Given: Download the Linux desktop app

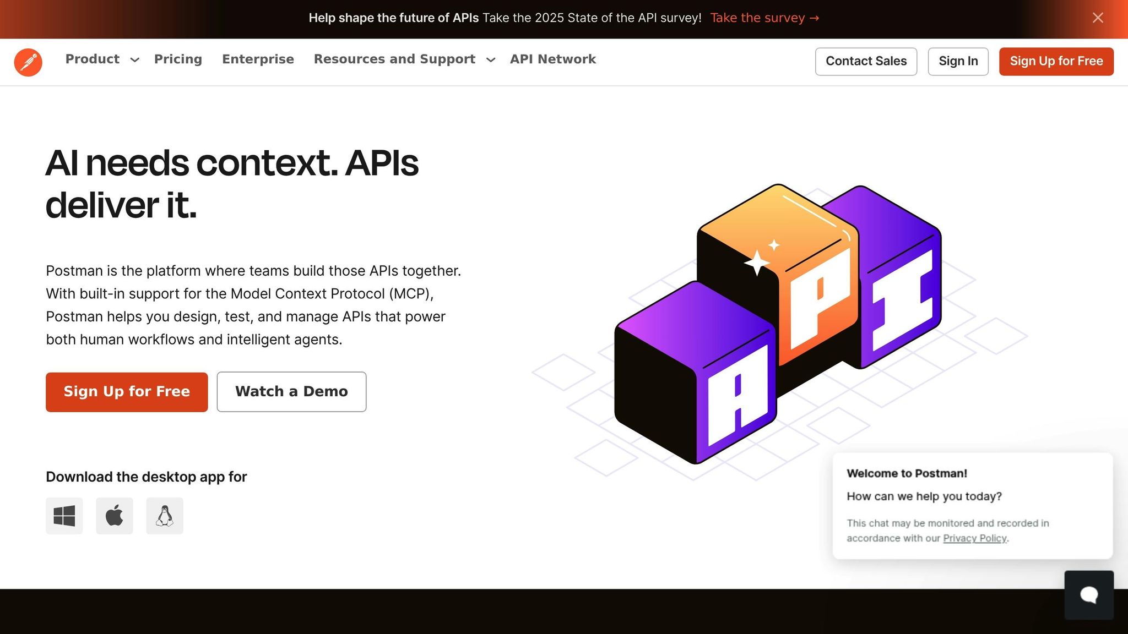Looking at the screenshot, I should pos(165,516).
